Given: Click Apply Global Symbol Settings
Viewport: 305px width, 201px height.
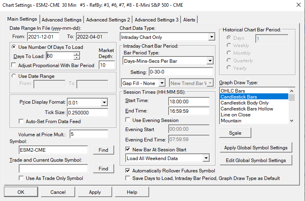Looking at the screenshot, I should pyautogui.click(x=256, y=148).
